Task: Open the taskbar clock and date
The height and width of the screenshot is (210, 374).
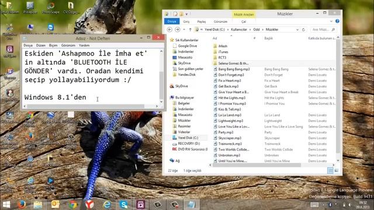Action: [362, 205]
